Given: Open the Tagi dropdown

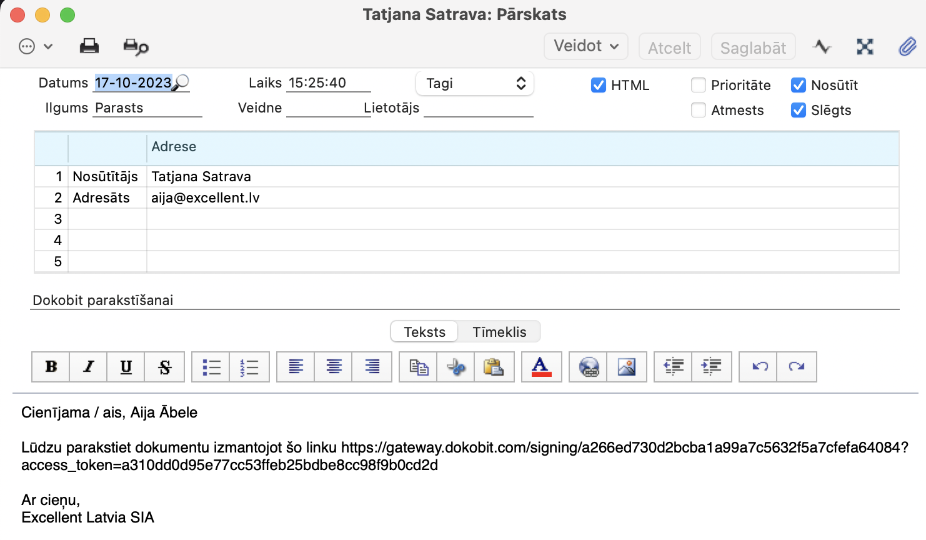Looking at the screenshot, I should click(x=475, y=84).
